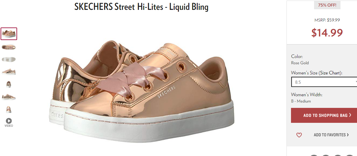
Task: Click the heart favorites icon
Action: point(299,135)
